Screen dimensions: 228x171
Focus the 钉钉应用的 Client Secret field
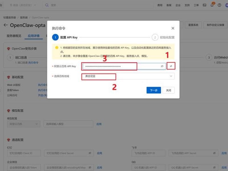[69, 153]
